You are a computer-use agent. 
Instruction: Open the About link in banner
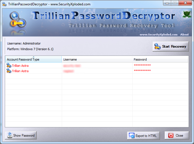tap(184, 34)
